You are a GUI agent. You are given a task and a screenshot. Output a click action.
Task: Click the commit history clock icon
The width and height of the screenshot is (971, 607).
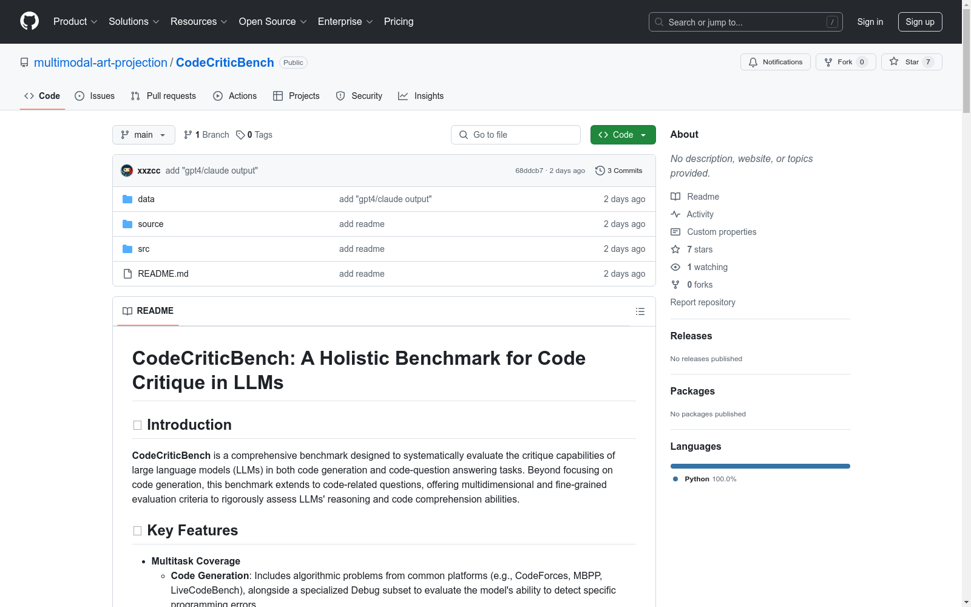[x=600, y=171]
